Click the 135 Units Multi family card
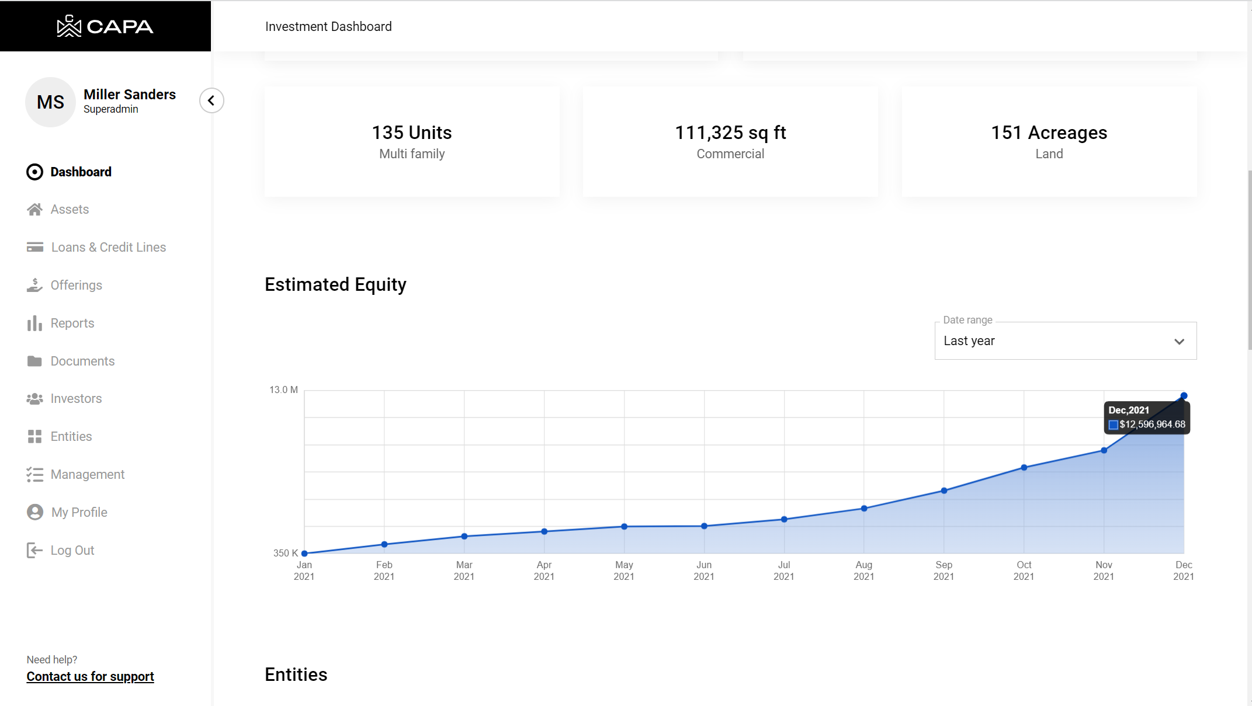Screen dimensions: 1252x706 [x=412, y=142]
